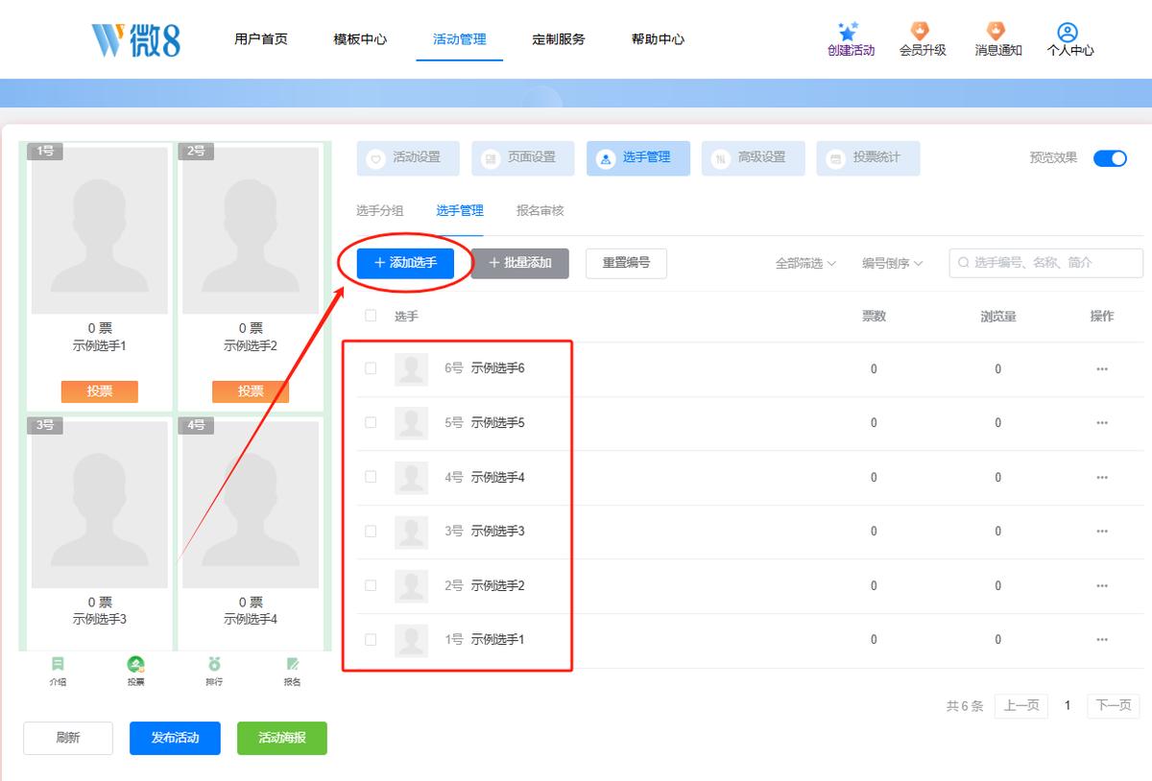This screenshot has height=781, width=1152.
Task: Open 消息通知 notification icon
Action: click(996, 31)
